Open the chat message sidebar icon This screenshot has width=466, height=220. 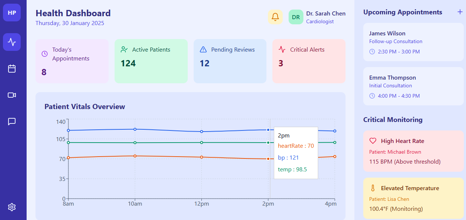[x=12, y=122]
